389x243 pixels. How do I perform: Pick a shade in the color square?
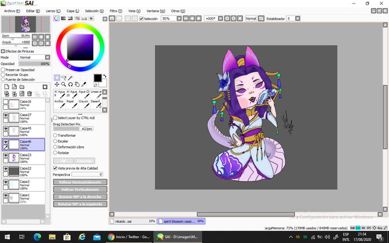pos(80,47)
